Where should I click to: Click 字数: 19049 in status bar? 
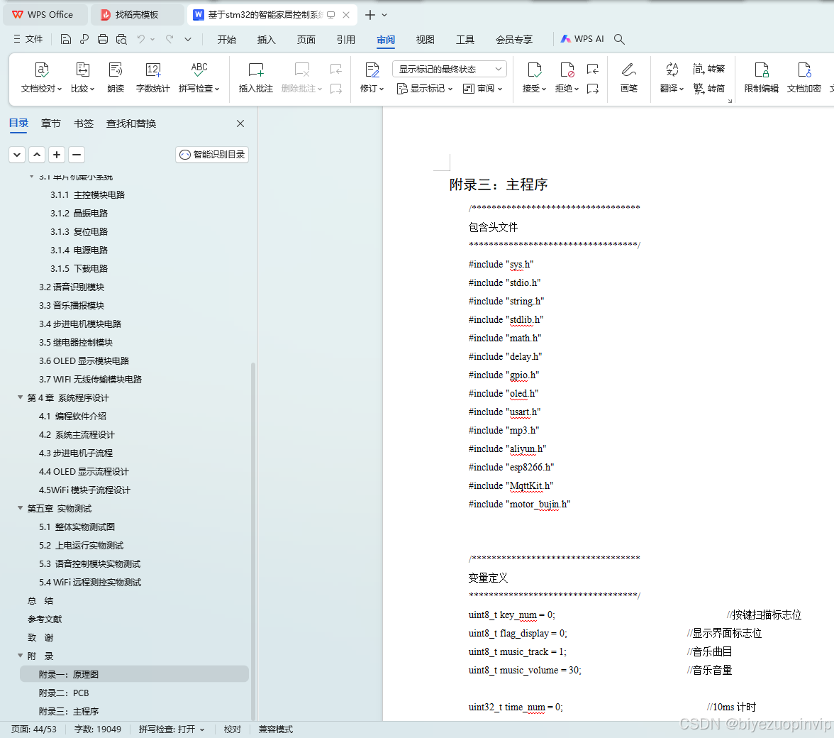pyautogui.click(x=97, y=729)
